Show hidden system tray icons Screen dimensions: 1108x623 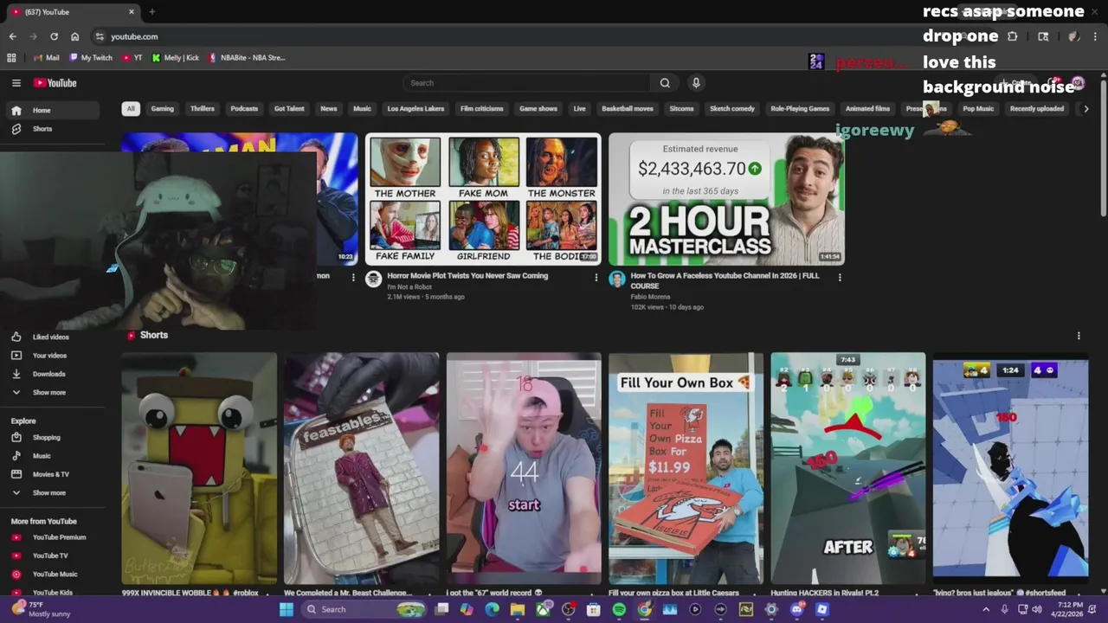pyautogui.click(x=985, y=609)
